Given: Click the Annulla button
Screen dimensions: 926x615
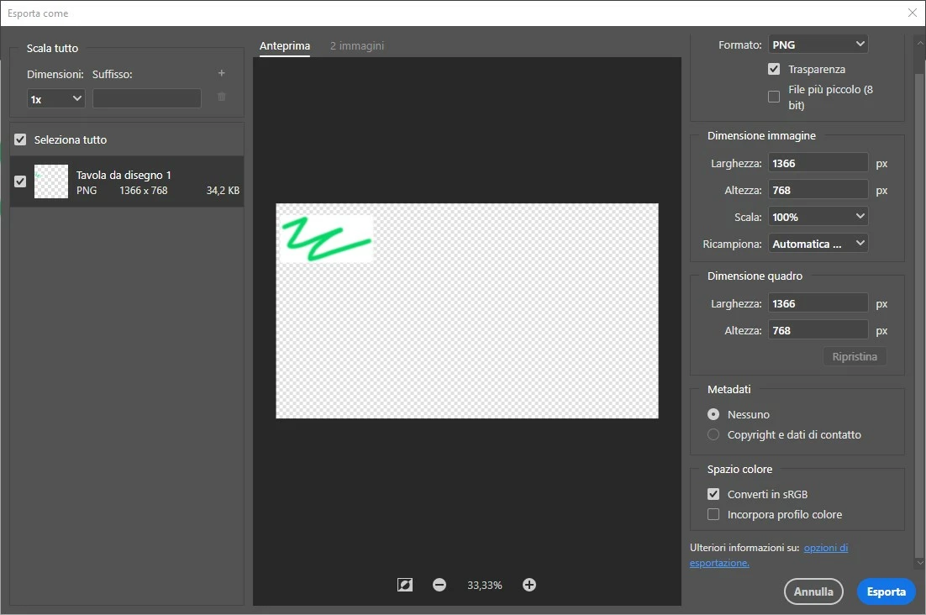Looking at the screenshot, I should click(813, 591).
